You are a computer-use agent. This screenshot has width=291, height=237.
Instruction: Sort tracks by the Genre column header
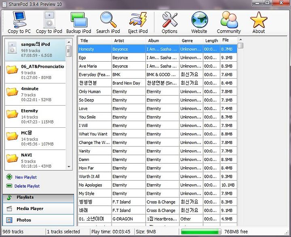pyautogui.click(x=191, y=41)
